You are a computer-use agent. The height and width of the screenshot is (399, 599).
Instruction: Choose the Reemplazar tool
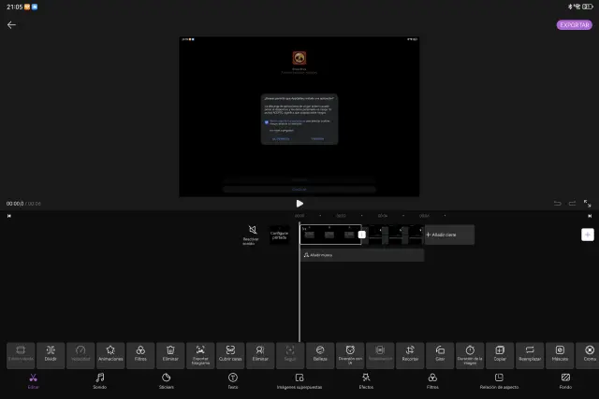pyautogui.click(x=530, y=355)
